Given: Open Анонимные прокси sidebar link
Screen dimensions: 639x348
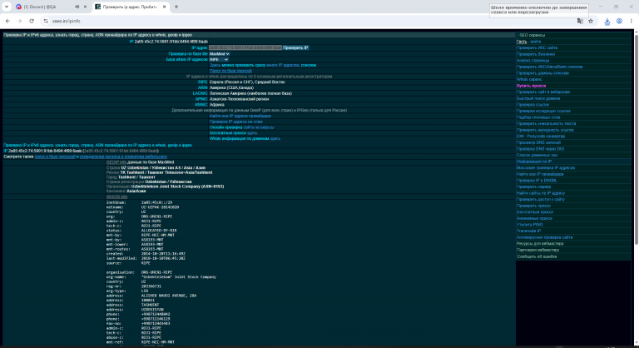Looking at the screenshot, I should (x=534, y=218).
